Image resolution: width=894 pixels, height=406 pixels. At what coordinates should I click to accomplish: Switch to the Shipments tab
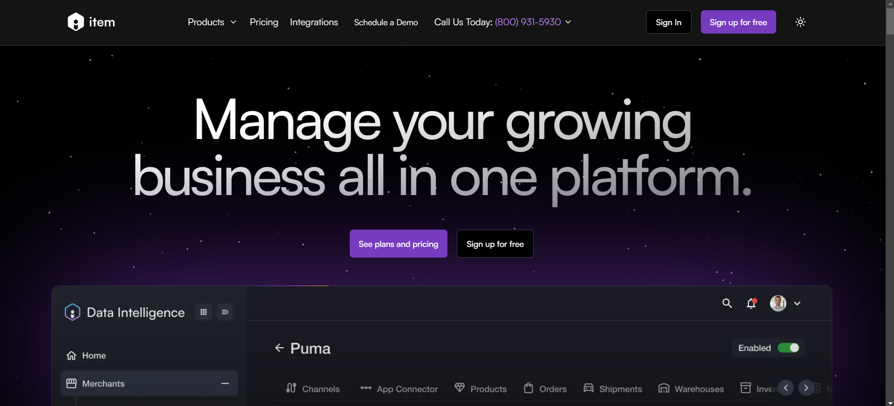[613, 389]
